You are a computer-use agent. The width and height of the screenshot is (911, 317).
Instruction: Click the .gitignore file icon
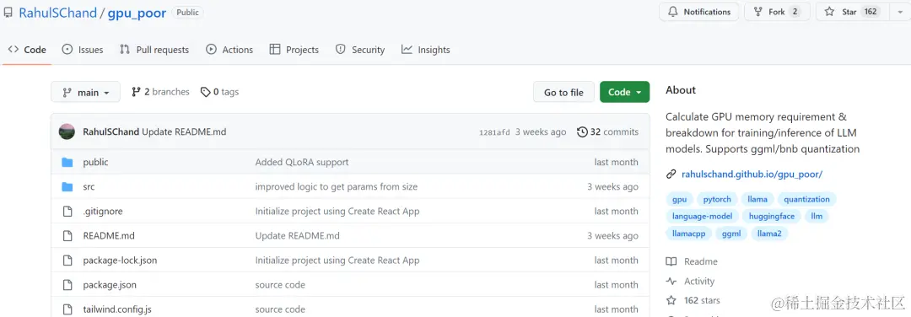pyautogui.click(x=67, y=212)
